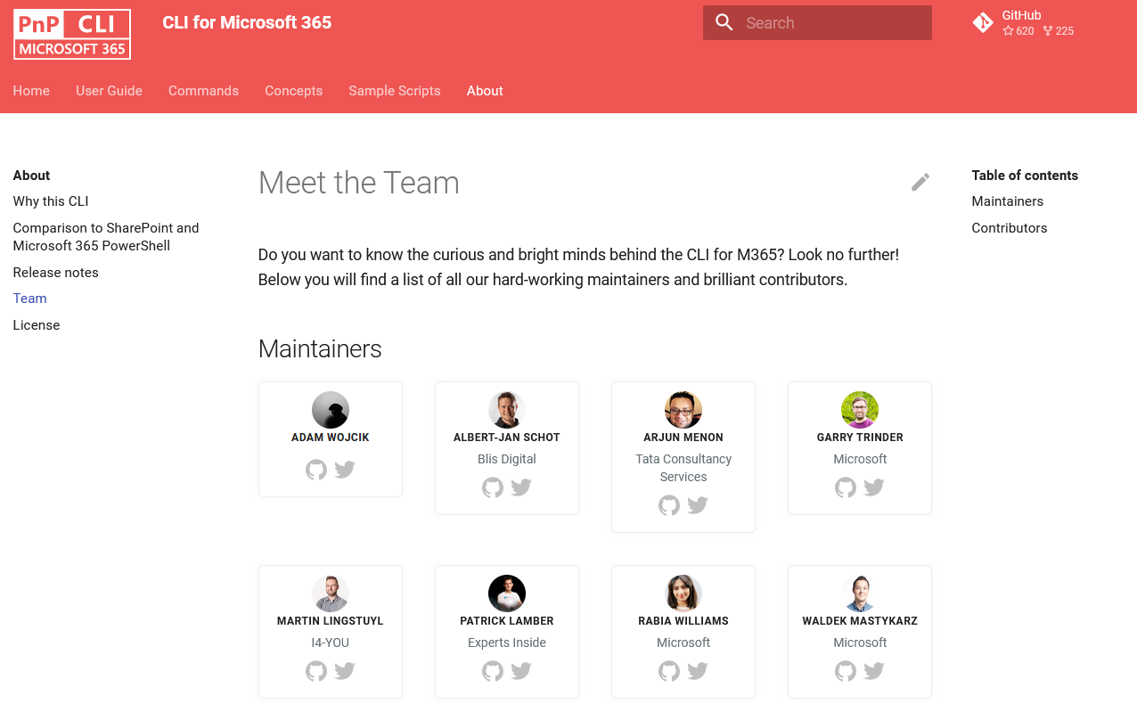
Task: Open Comparison to SharePoint PowerShell link
Action: 106,237
